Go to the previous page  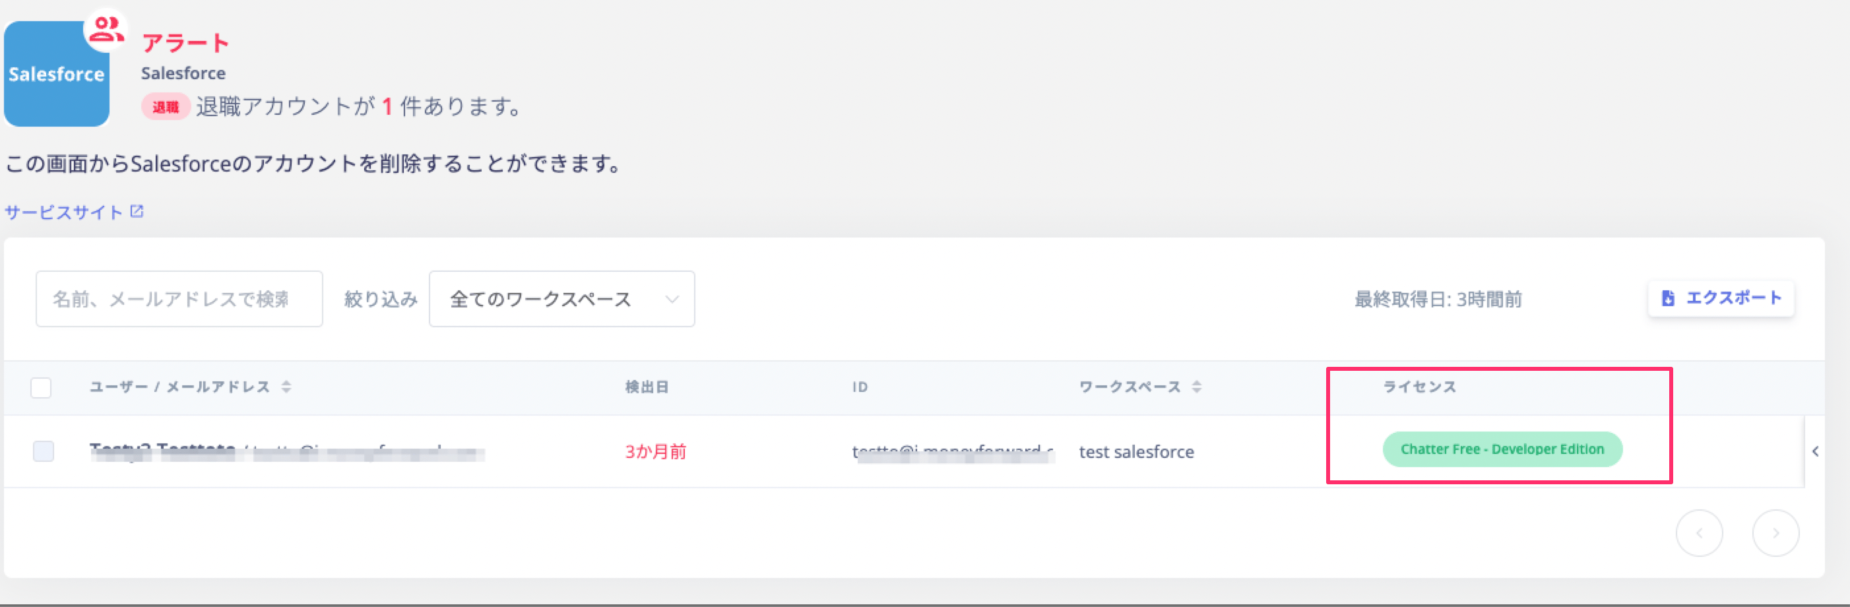[x=1698, y=533]
